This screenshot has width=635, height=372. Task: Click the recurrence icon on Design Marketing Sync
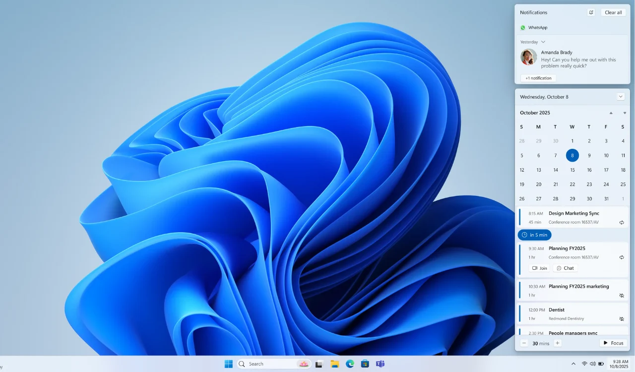click(x=622, y=222)
